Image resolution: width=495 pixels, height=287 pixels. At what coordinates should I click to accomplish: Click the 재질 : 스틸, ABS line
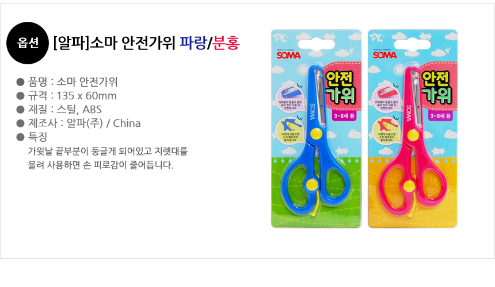59,110
